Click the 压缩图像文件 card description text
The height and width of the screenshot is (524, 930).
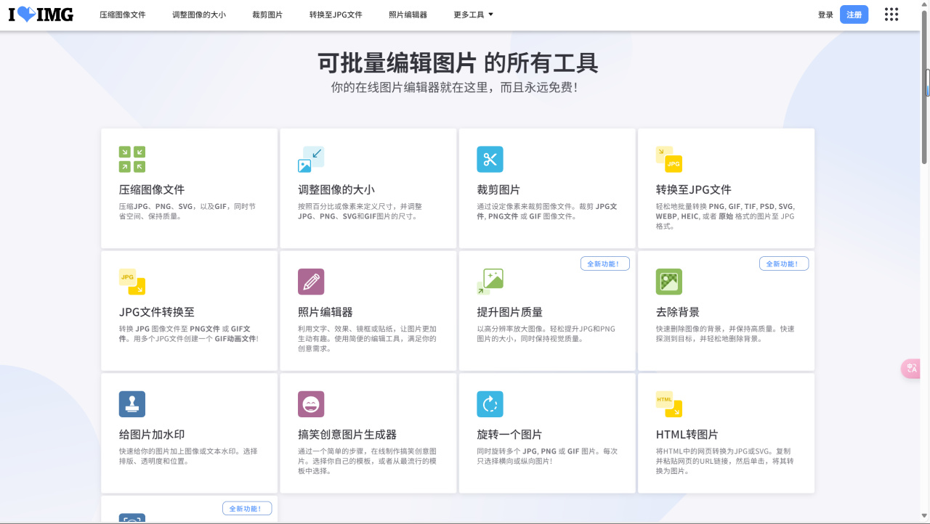[x=187, y=211]
